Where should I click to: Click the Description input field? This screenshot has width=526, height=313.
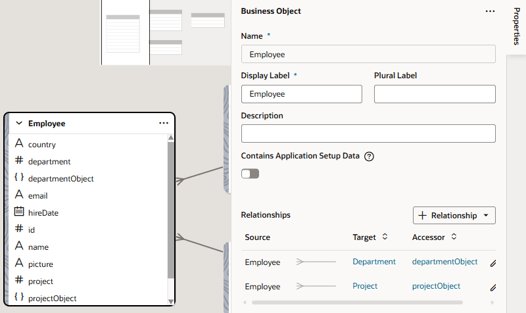click(x=368, y=133)
